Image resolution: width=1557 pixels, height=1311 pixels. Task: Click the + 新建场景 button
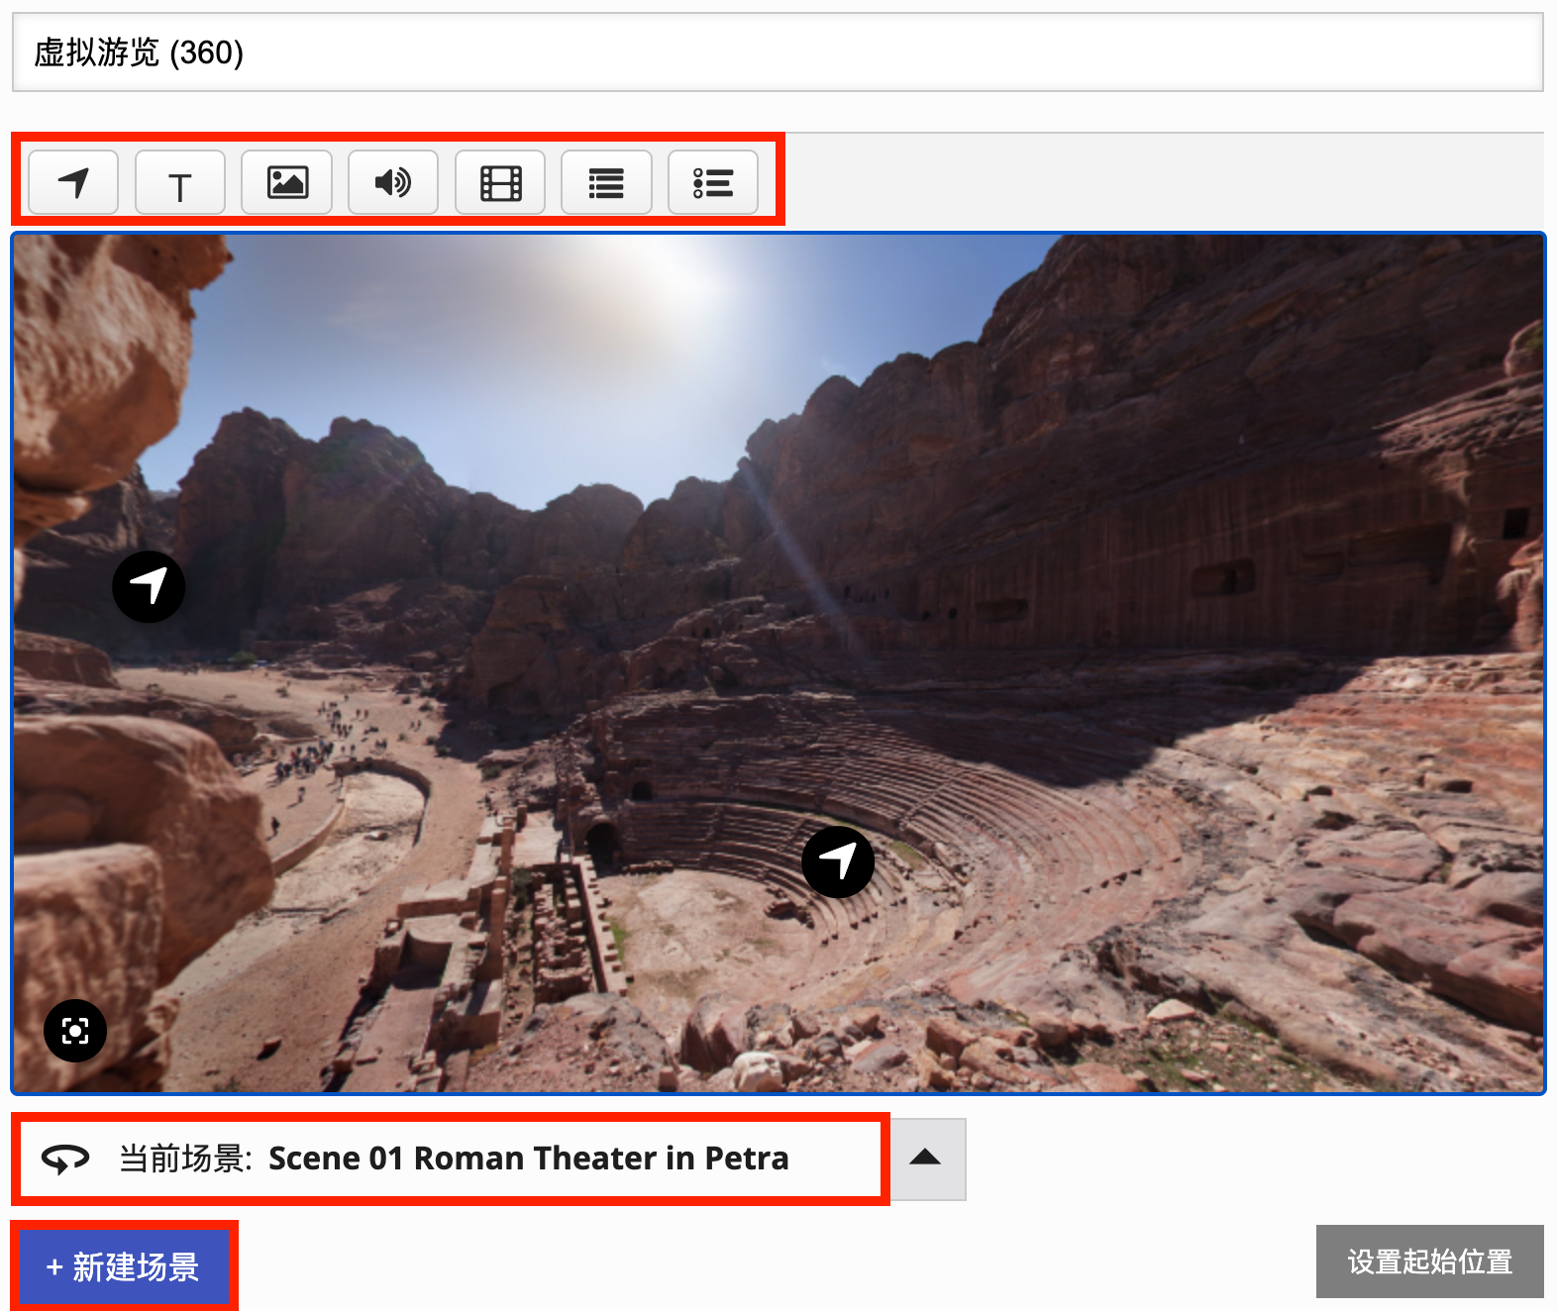pyautogui.click(x=124, y=1266)
